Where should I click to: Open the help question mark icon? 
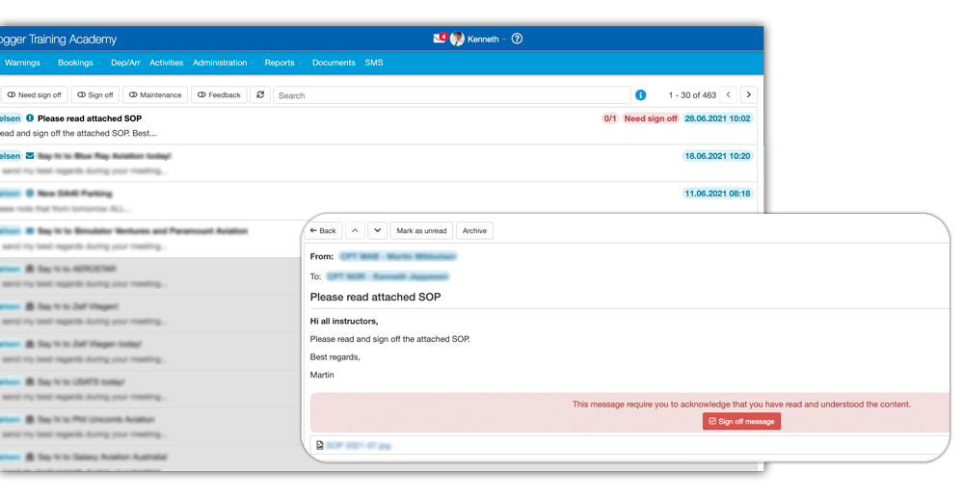tap(517, 39)
